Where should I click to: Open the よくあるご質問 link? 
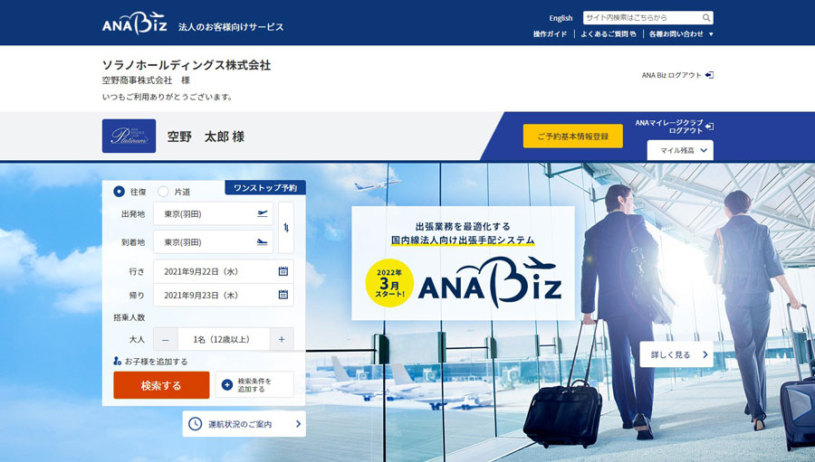(609, 33)
